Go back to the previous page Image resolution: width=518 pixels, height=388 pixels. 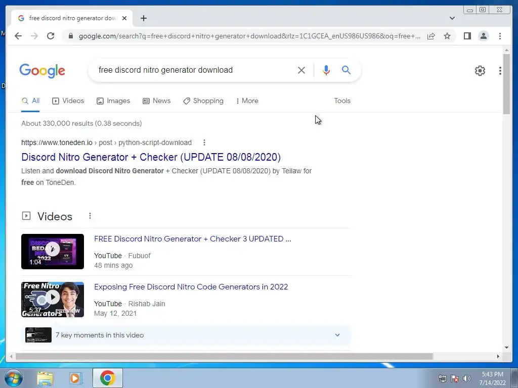18,36
